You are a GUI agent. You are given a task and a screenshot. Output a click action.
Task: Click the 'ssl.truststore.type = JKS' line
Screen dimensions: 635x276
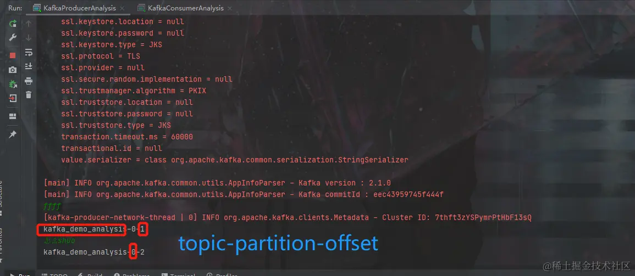[116, 125]
